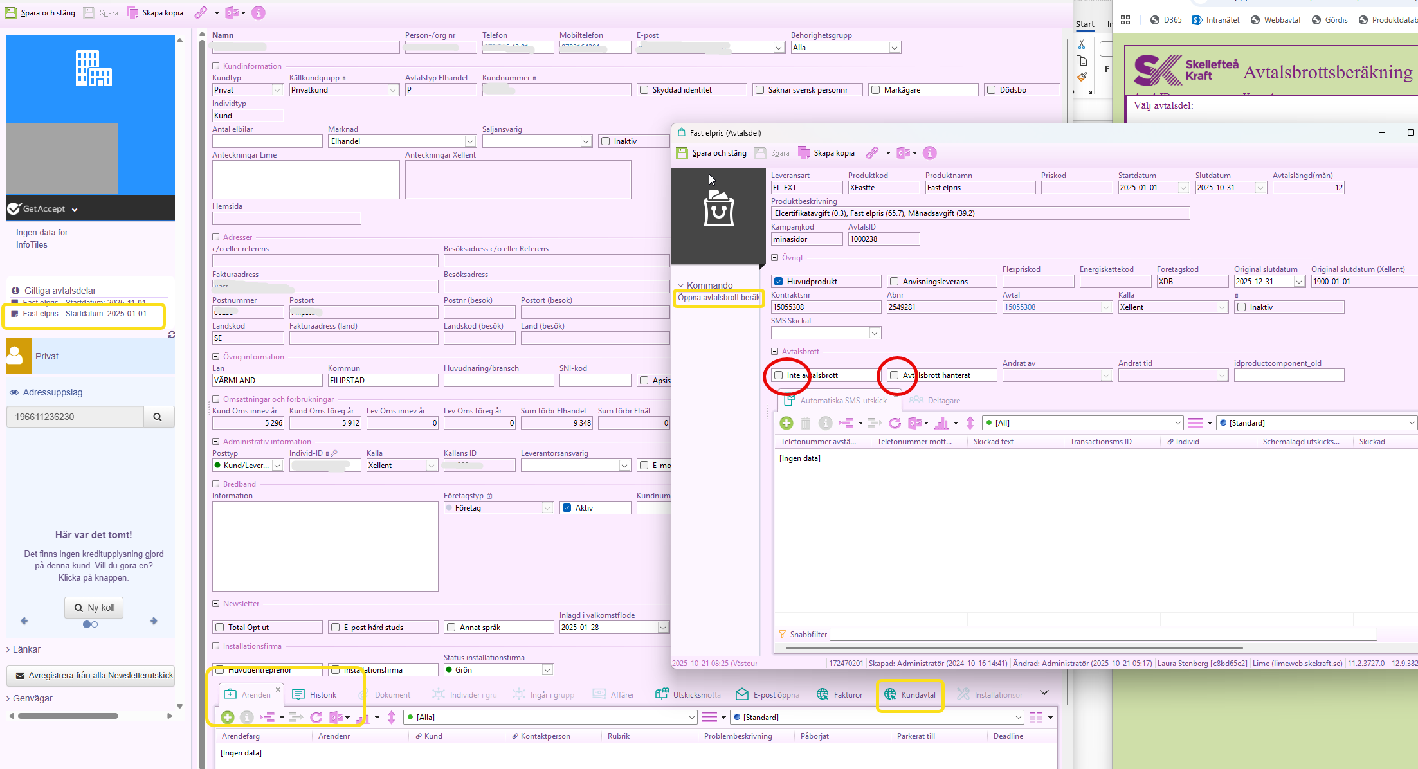Click the green add icon in SMS-utskick toolbar
This screenshot has width=1418, height=769.
coord(786,423)
